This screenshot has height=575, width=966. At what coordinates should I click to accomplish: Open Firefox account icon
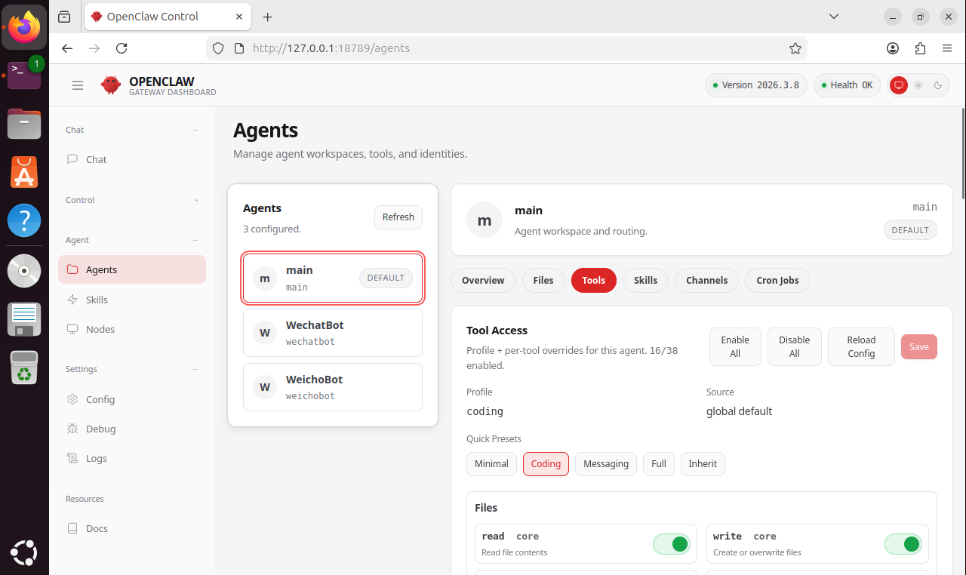click(893, 48)
